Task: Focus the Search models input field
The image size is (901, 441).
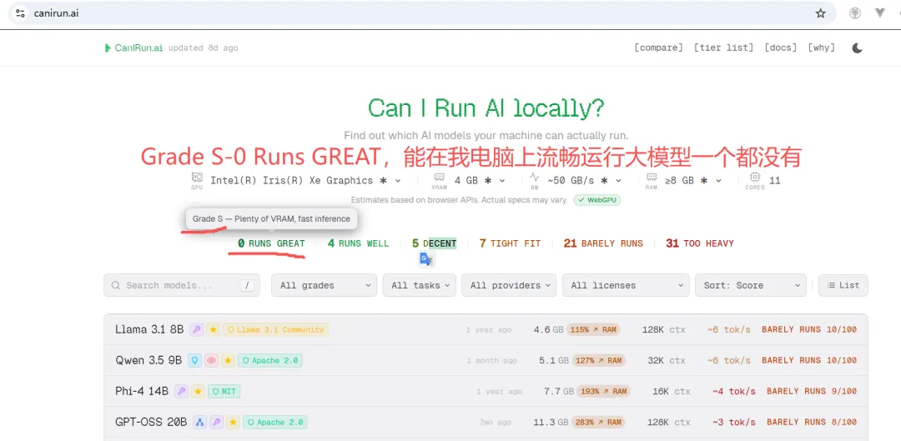Action: (182, 285)
